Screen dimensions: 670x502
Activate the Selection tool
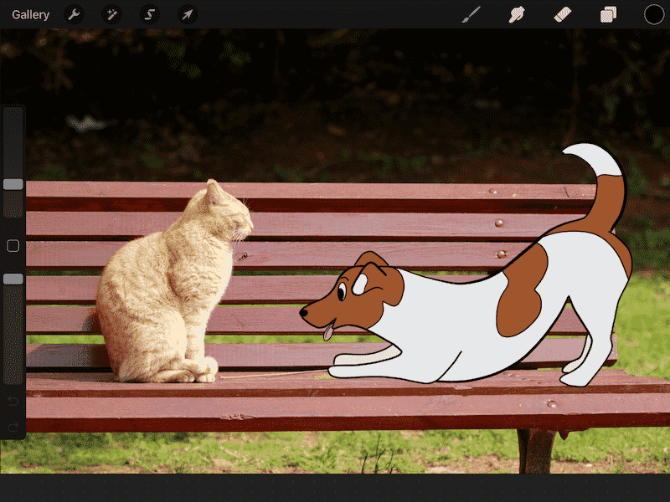pyautogui.click(x=150, y=15)
